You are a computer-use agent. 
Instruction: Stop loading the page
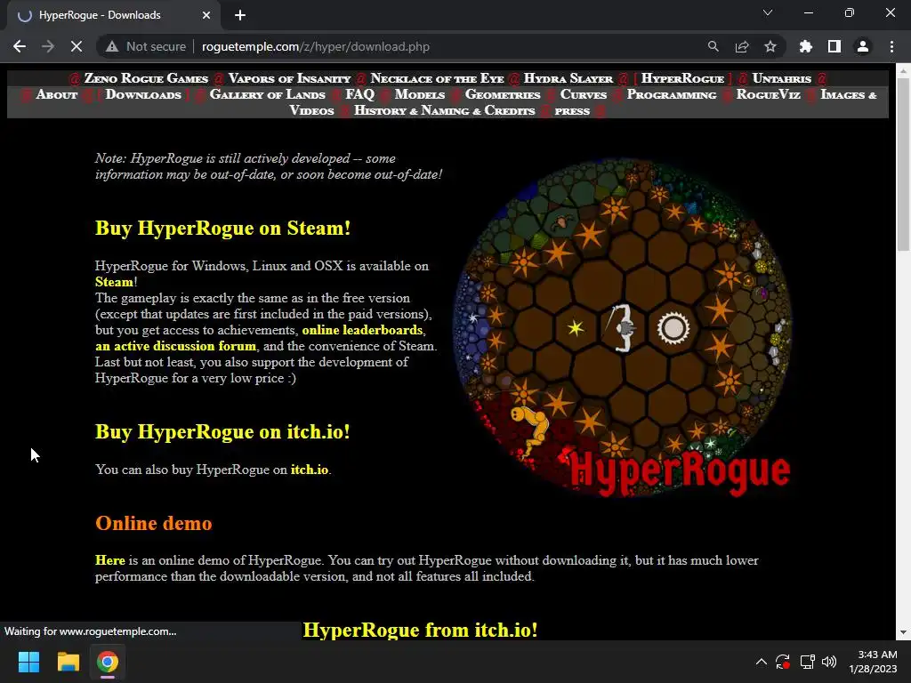[77, 46]
